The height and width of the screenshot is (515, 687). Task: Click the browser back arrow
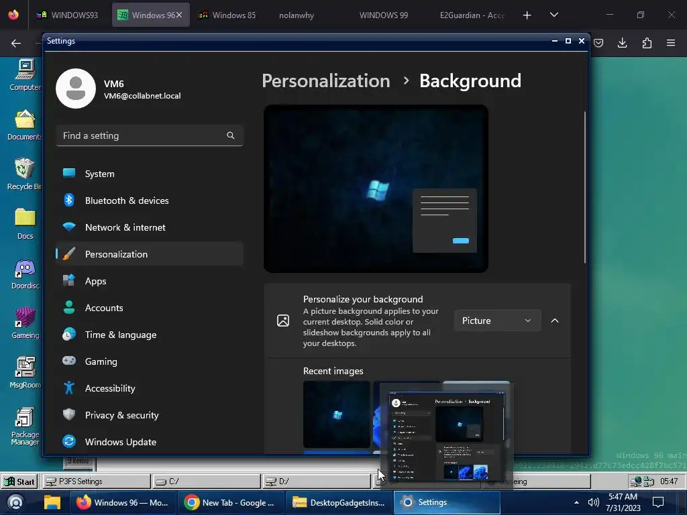tap(16, 43)
